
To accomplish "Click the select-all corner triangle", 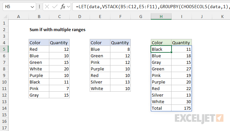I will pos(5,17).
